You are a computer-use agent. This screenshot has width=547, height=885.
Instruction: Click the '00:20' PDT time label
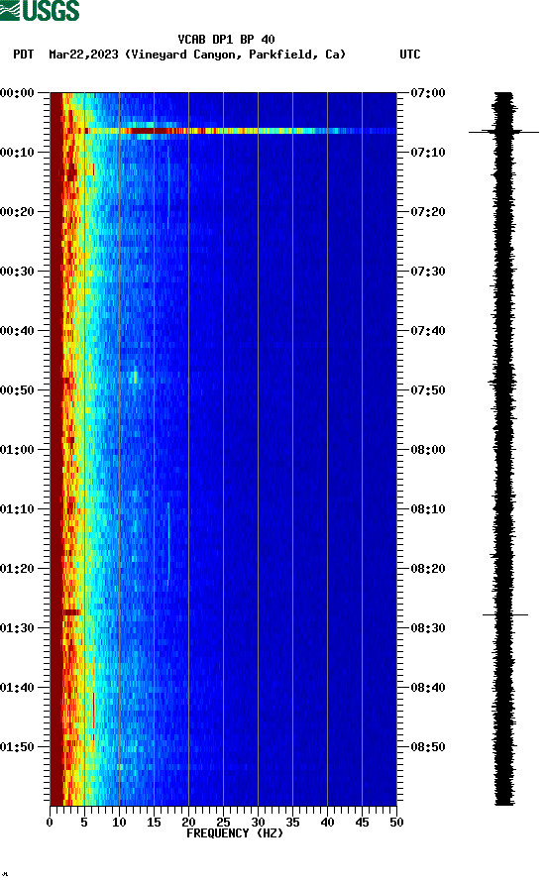(x=18, y=212)
